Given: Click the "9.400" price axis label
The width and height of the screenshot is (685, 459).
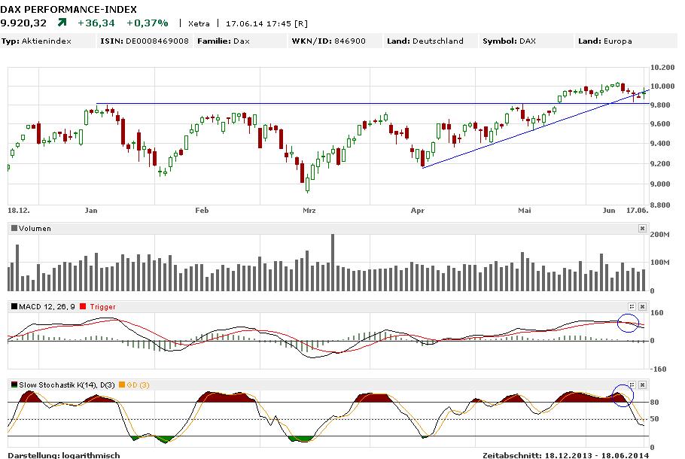Looking at the screenshot, I should 660,143.
